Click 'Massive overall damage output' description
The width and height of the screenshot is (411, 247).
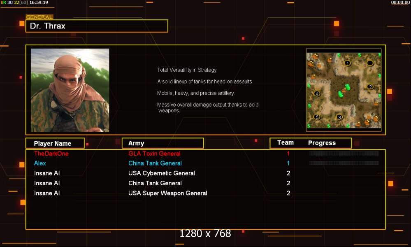pyautogui.click(x=208, y=107)
